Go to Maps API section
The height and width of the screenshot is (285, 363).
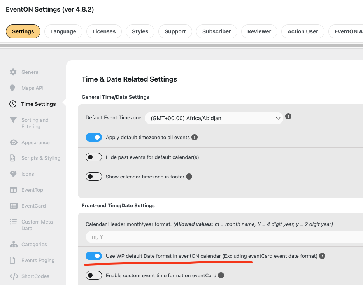tap(32, 88)
